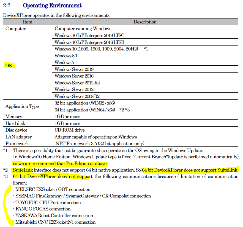Screen dimensions: 243x227
Task: Click the Hard disk row's "1GB or more" value
Action: tap(145, 123)
